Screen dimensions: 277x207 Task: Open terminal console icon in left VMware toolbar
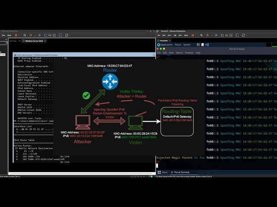[x=60, y=35]
